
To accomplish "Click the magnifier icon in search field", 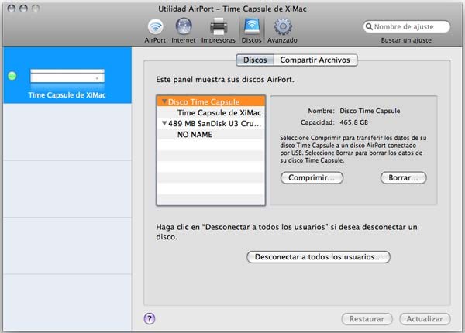I will pos(369,26).
